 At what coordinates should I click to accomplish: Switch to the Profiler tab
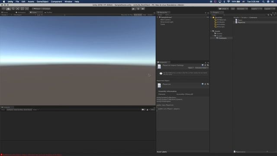48,13
